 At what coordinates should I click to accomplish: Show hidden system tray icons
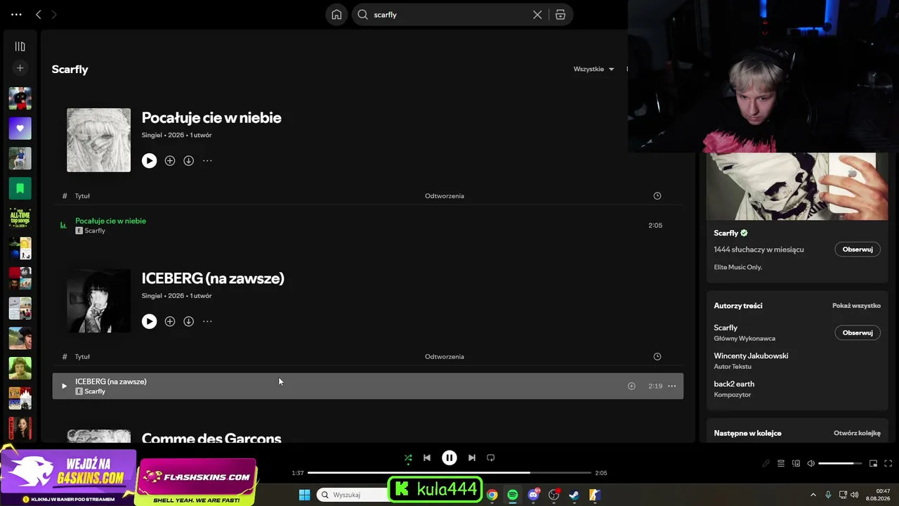813,495
